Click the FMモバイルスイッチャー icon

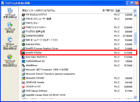tap(24, 27)
